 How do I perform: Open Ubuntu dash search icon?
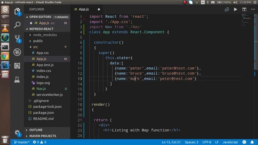point(5,10)
